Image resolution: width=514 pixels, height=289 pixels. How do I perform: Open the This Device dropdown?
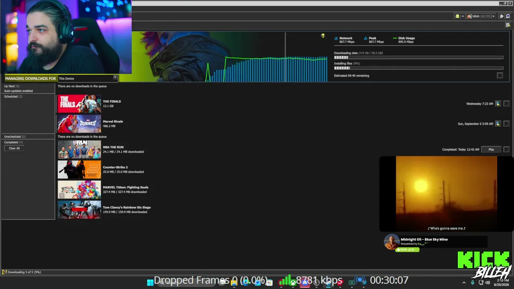(88, 78)
